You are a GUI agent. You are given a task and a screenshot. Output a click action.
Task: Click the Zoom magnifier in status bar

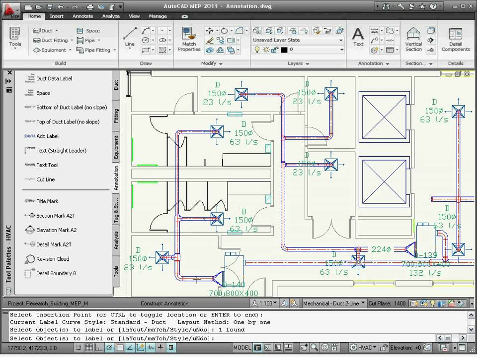[314, 347]
